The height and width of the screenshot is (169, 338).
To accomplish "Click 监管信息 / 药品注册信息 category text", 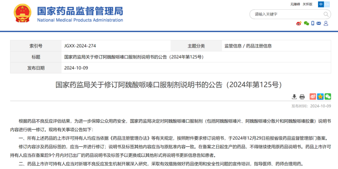I will (248, 46).
